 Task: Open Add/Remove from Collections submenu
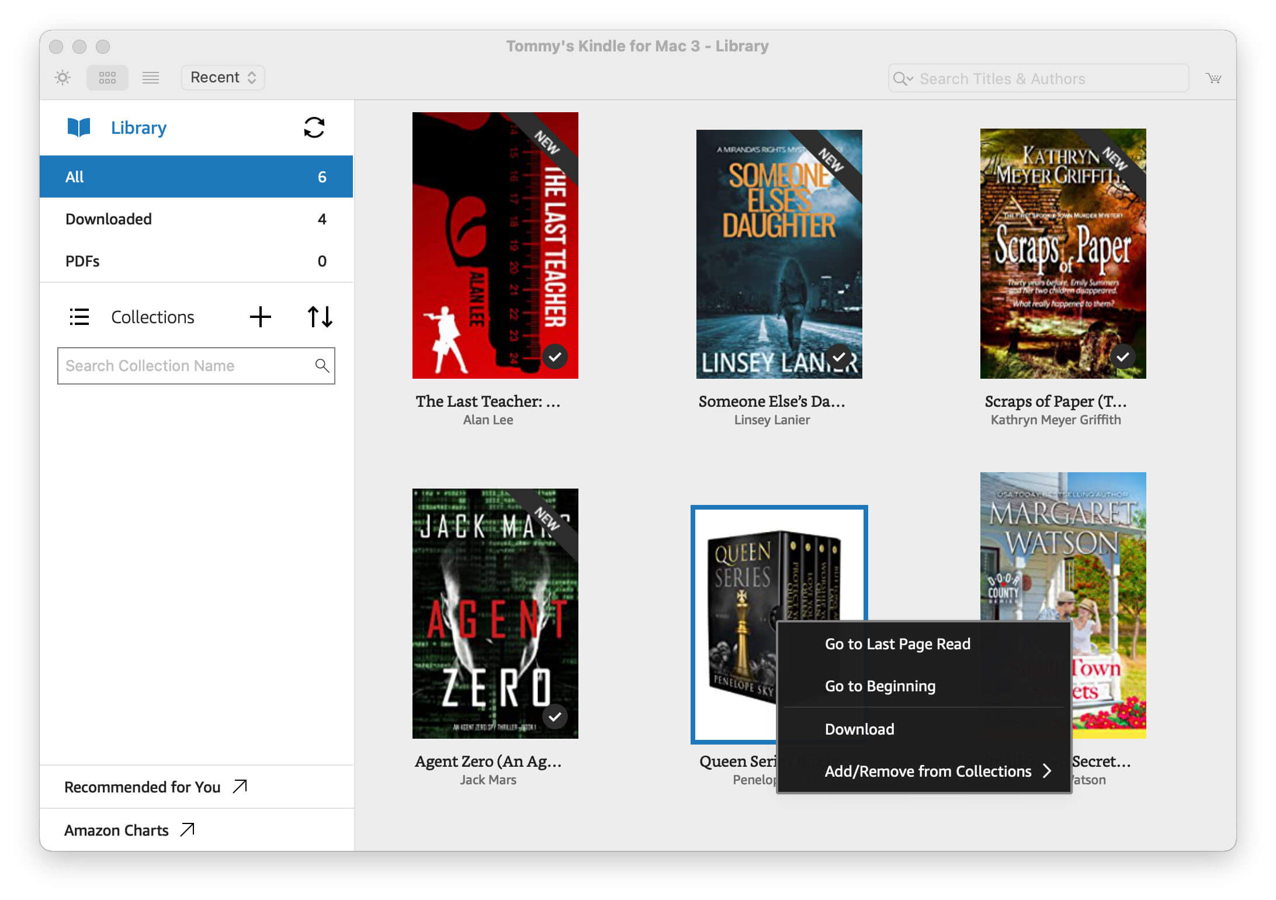[x=924, y=771]
